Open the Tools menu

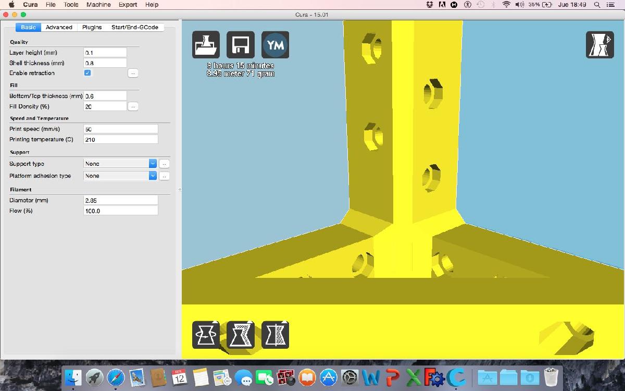pyautogui.click(x=71, y=5)
